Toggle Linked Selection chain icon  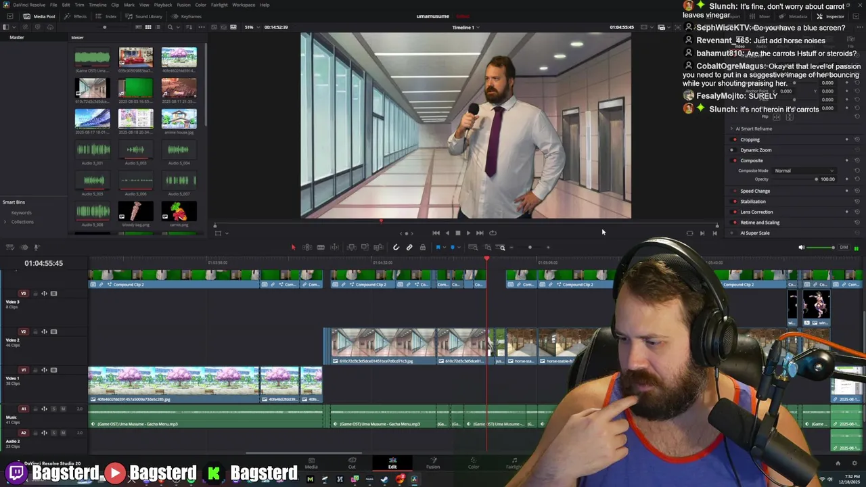click(409, 248)
